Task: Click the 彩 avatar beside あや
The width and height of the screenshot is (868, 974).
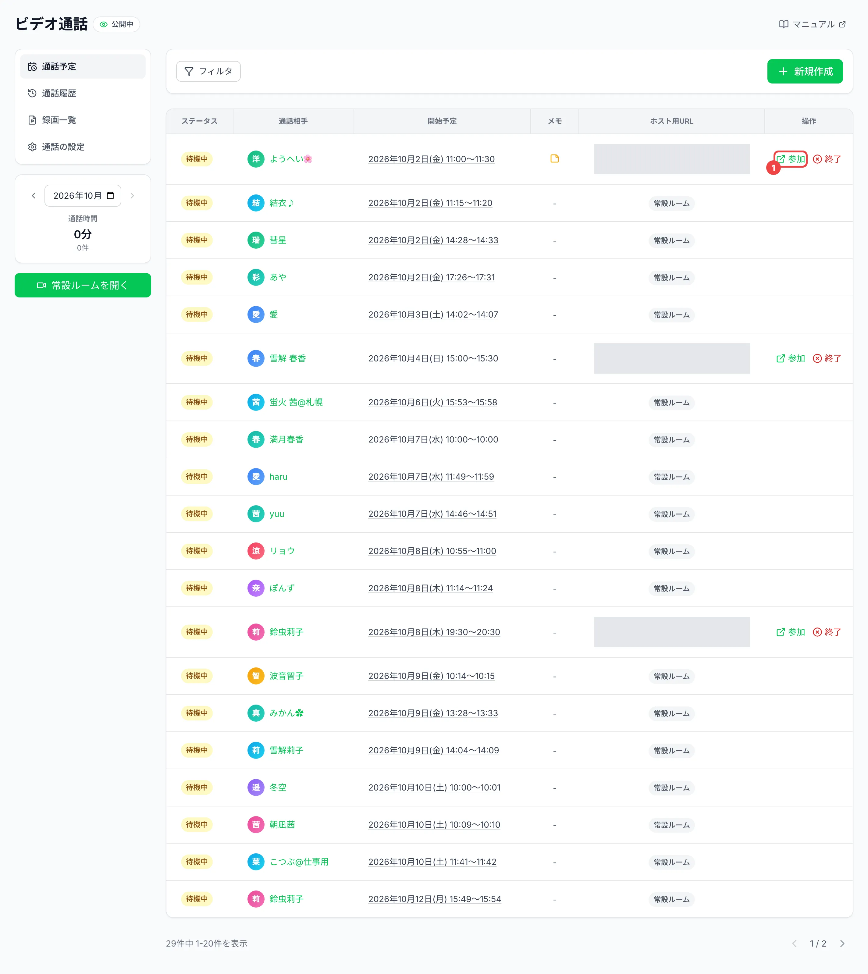Action: point(256,278)
